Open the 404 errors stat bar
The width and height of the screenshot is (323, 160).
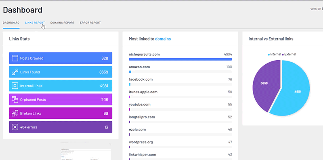[61, 127]
